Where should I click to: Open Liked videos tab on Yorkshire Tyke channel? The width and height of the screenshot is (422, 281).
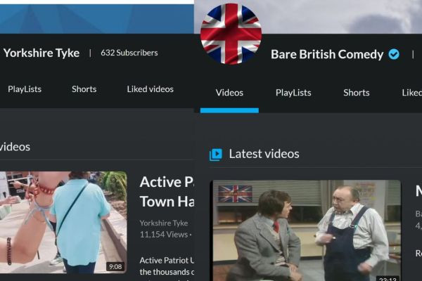tap(151, 89)
